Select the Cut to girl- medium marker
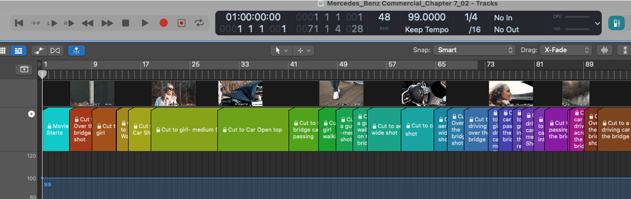This screenshot has width=631, height=199. (x=184, y=129)
